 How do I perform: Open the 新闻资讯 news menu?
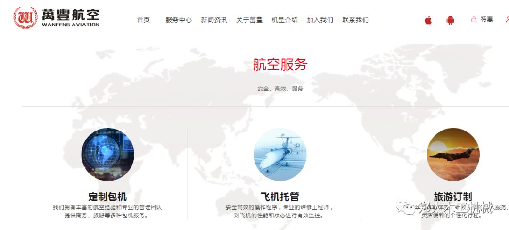214,20
